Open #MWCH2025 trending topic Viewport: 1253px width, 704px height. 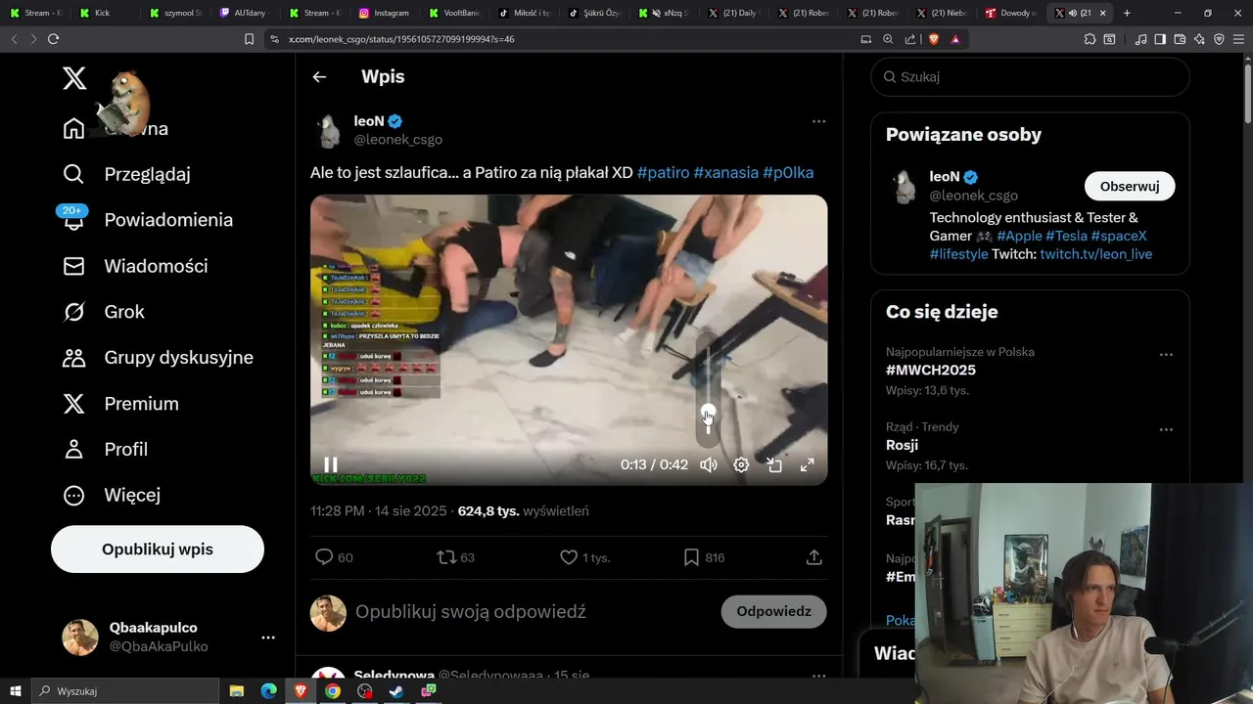(931, 371)
